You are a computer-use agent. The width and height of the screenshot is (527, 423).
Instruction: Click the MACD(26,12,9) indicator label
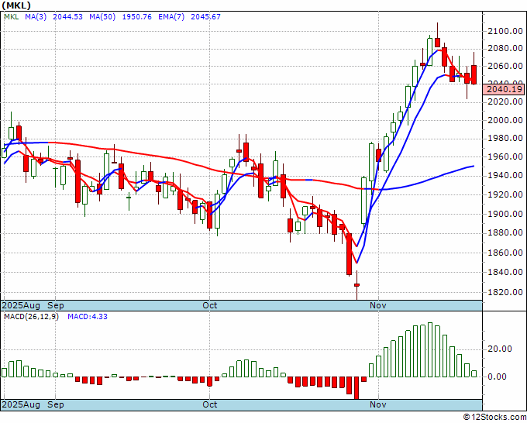(31, 317)
